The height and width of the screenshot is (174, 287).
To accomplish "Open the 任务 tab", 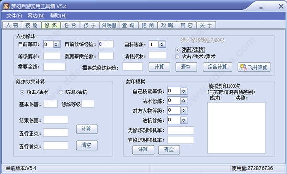I will coord(70,25).
